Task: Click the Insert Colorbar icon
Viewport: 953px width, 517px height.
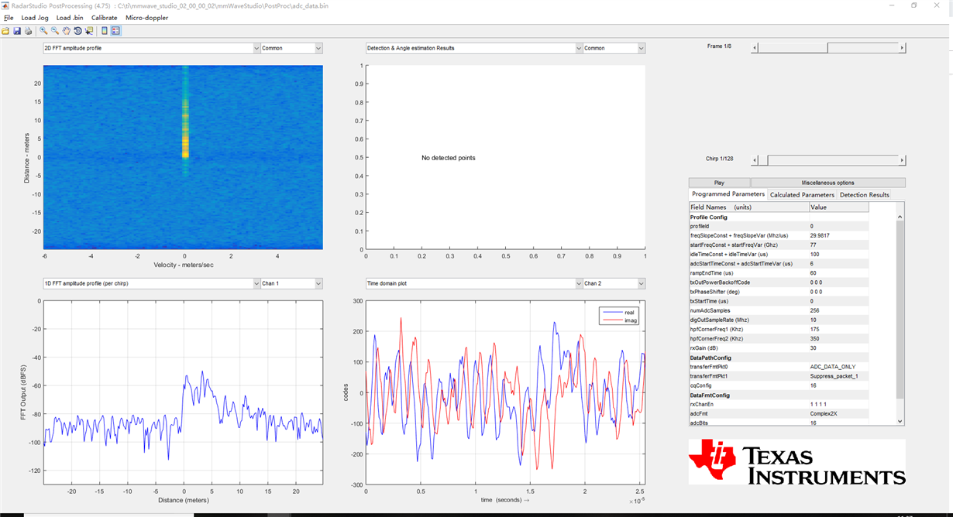Action: (105, 31)
